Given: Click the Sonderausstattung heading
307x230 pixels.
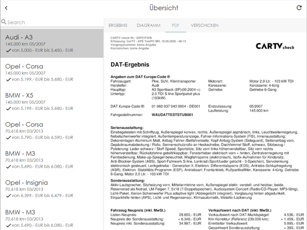Looking at the screenshot, I should 128,181.
